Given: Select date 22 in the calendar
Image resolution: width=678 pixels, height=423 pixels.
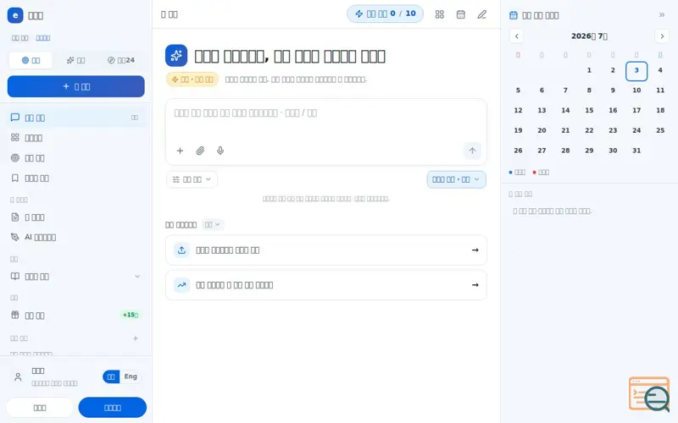Looking at the screenshot, I should coord(589,130).
